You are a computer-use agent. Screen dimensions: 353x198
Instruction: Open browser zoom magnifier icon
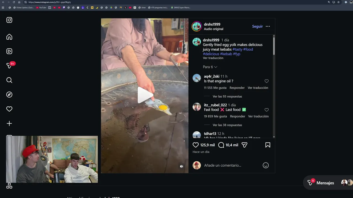click(x=329, y=2)
